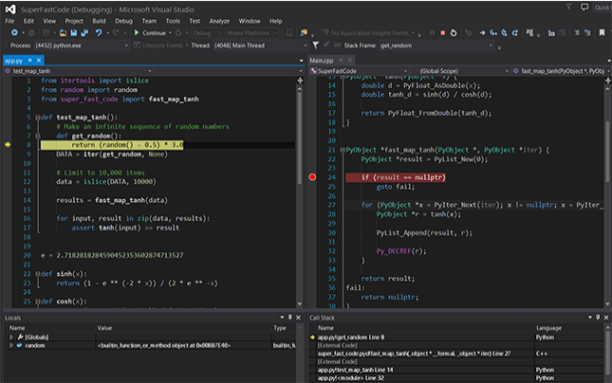Stop debugging with the red square
This screenshot has height=383, width=612.
[442, 33]
